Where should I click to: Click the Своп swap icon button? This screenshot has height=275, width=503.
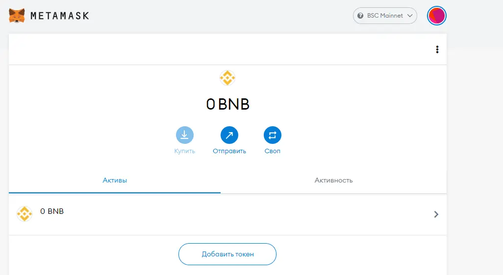click(273, 135)
